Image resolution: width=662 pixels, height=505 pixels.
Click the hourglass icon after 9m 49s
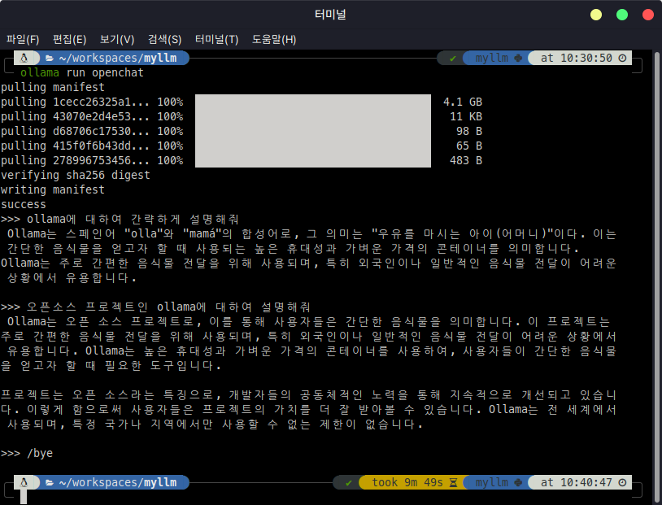pos(453,482)
